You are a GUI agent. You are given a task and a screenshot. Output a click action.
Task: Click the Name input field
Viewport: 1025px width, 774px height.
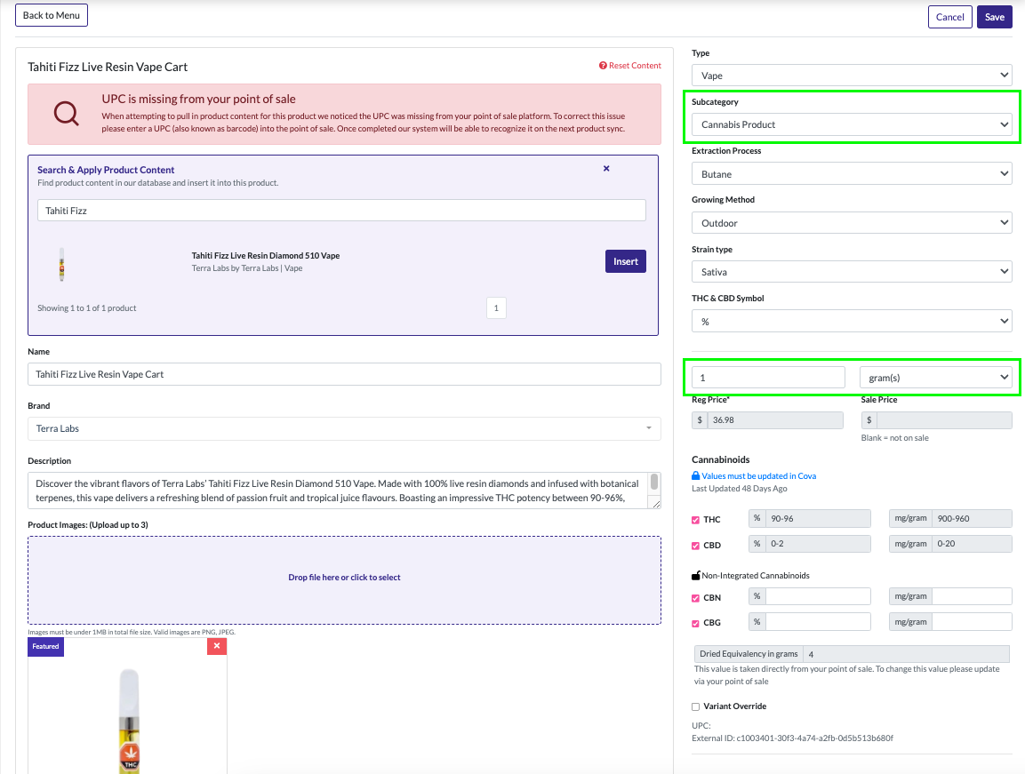coord(345,374)
